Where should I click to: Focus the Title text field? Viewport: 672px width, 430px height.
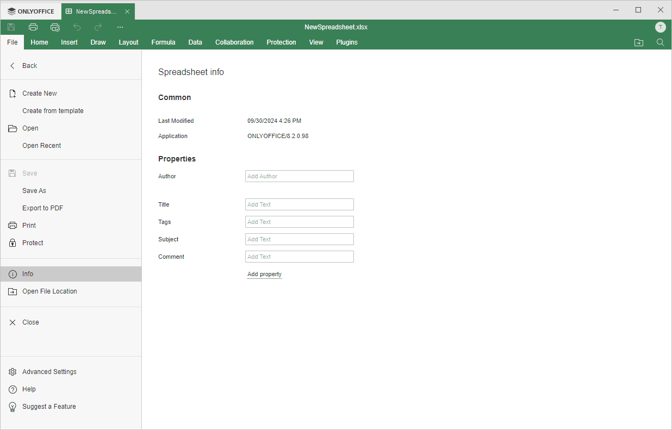[299, 204]
